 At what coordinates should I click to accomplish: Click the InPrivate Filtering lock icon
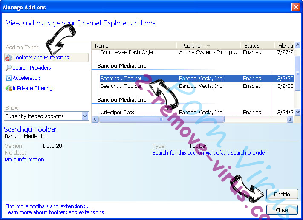coord(9,88)
